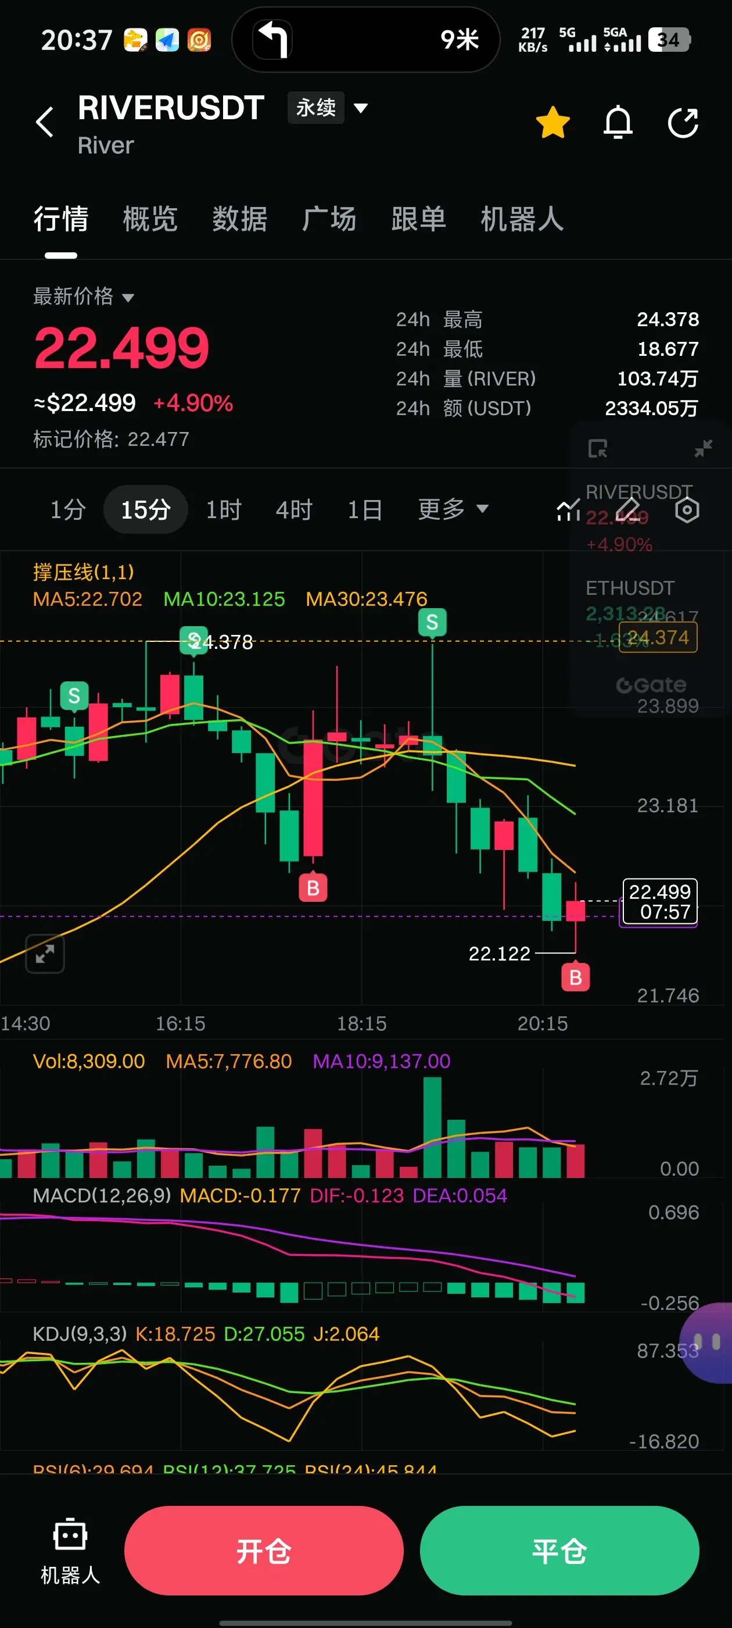The height and width of the screenshot is (1628, 732).
Task: Open the pencil drawing tools icon
Action: pos(628,510)
